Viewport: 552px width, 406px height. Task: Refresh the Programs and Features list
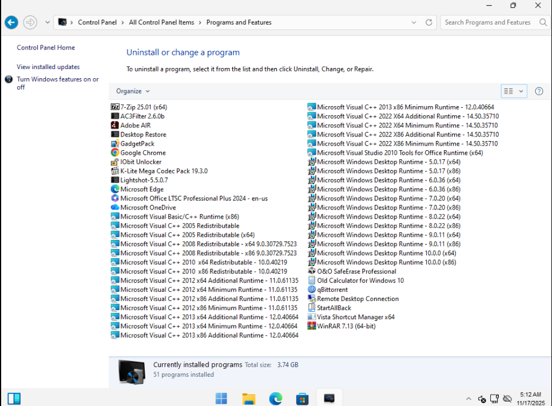click(x=429, y=22)
